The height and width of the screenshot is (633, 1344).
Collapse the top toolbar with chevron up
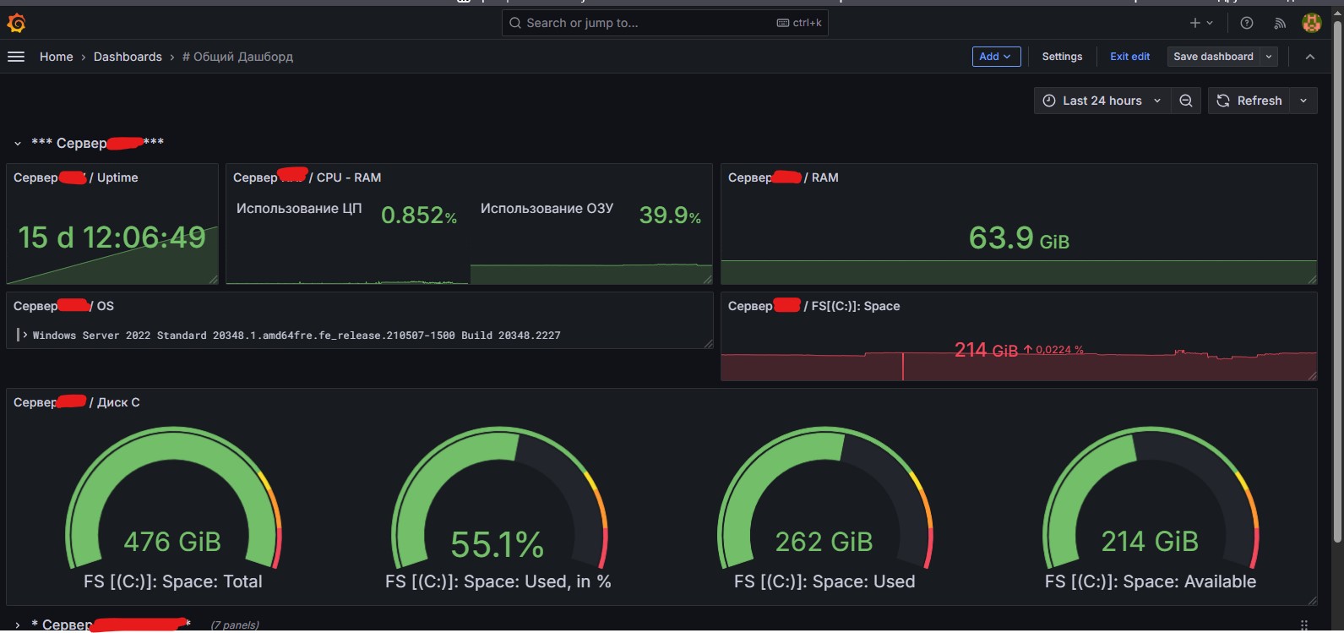1310,57
